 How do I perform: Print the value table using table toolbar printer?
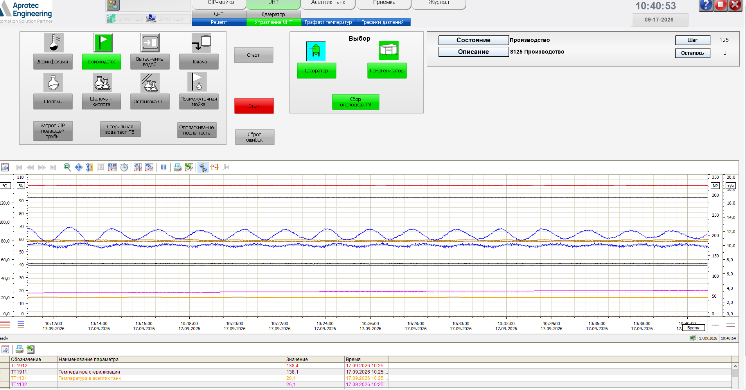point(19,349)
